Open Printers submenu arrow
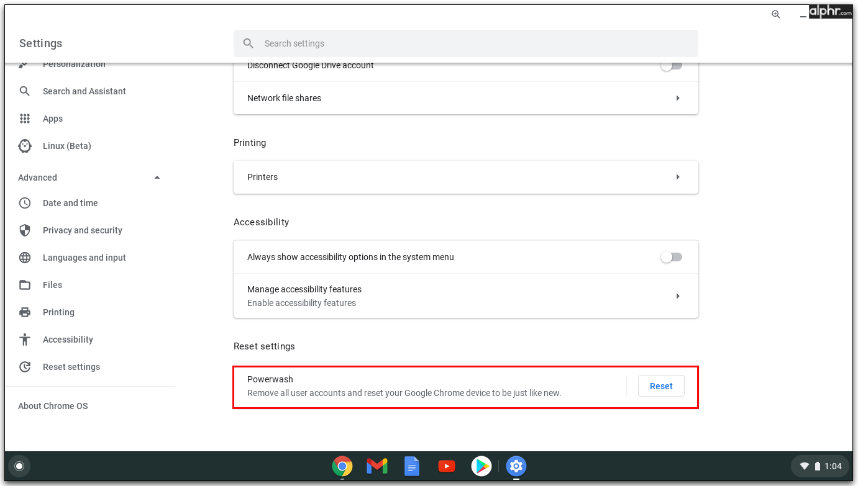 coord(678,177)
